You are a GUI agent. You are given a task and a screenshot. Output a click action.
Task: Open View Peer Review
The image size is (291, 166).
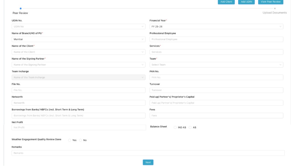pyautogui.click(x=270, y=2)
